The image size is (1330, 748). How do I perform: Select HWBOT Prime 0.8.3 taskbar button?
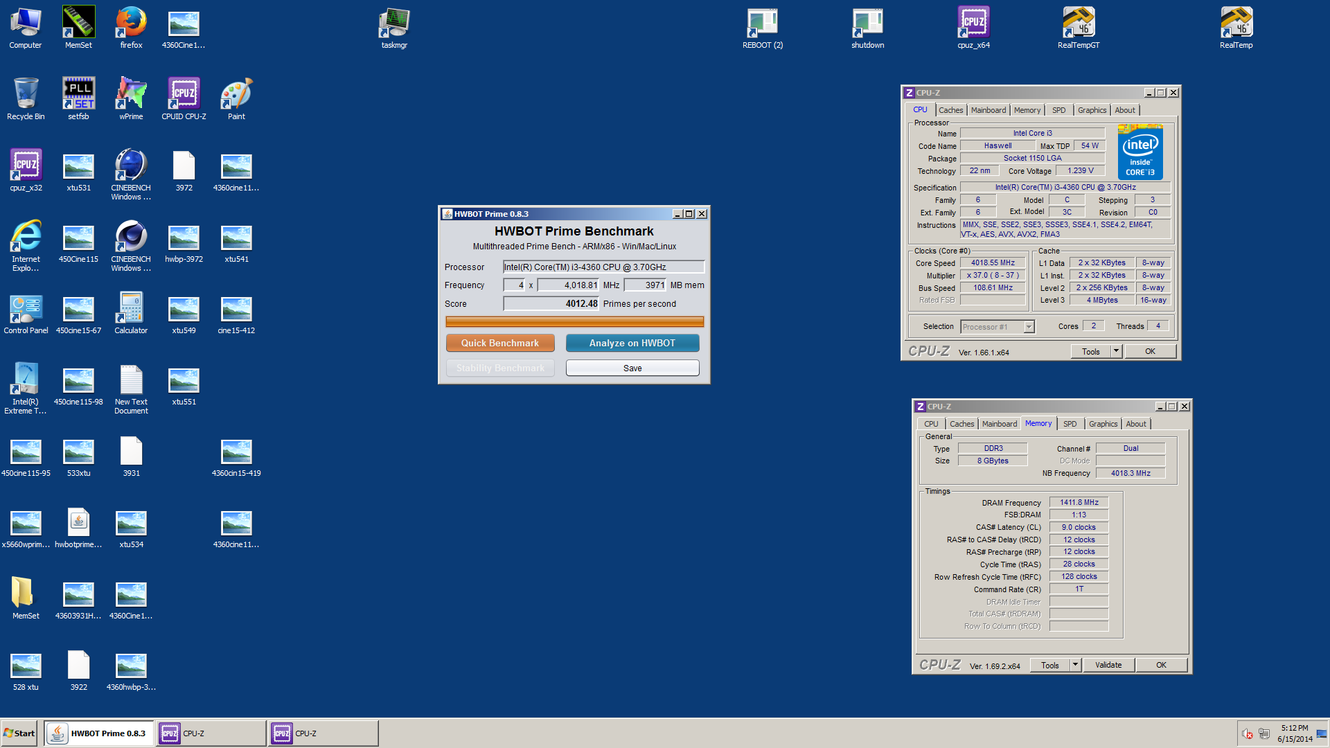[x=98, y=733]
